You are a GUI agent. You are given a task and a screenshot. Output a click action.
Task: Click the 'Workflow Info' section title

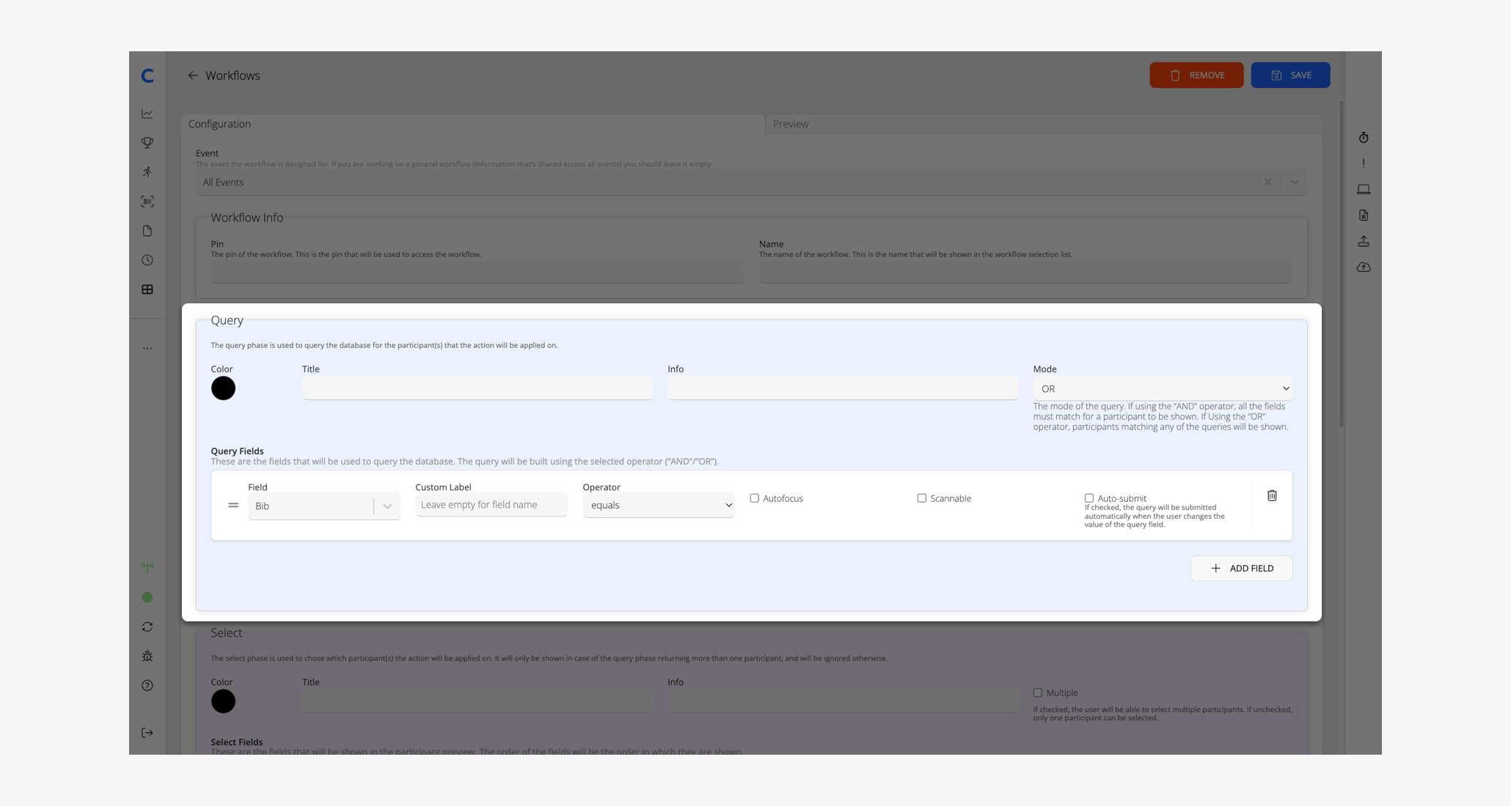coord(246,218)
